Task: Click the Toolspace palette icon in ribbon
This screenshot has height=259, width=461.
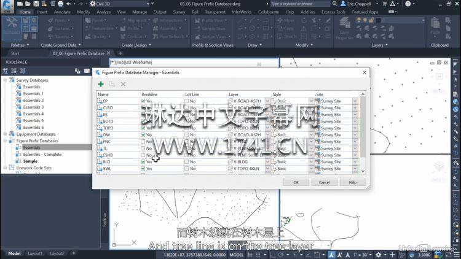Action: pyautogui.click(x=12, y=27)
